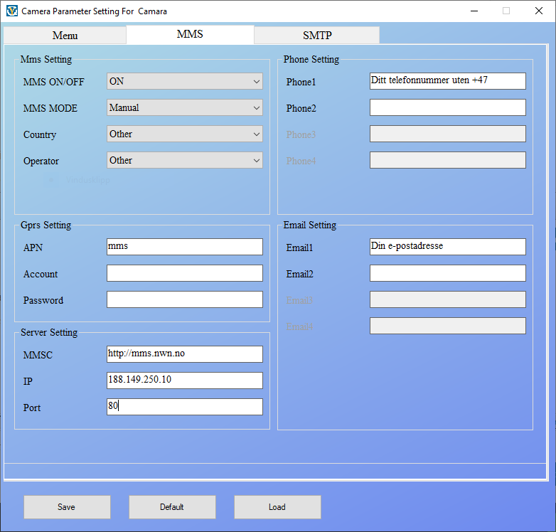This screenshot has height=532, width=556.
Task: Click the window title text
Action: [94, 11]
